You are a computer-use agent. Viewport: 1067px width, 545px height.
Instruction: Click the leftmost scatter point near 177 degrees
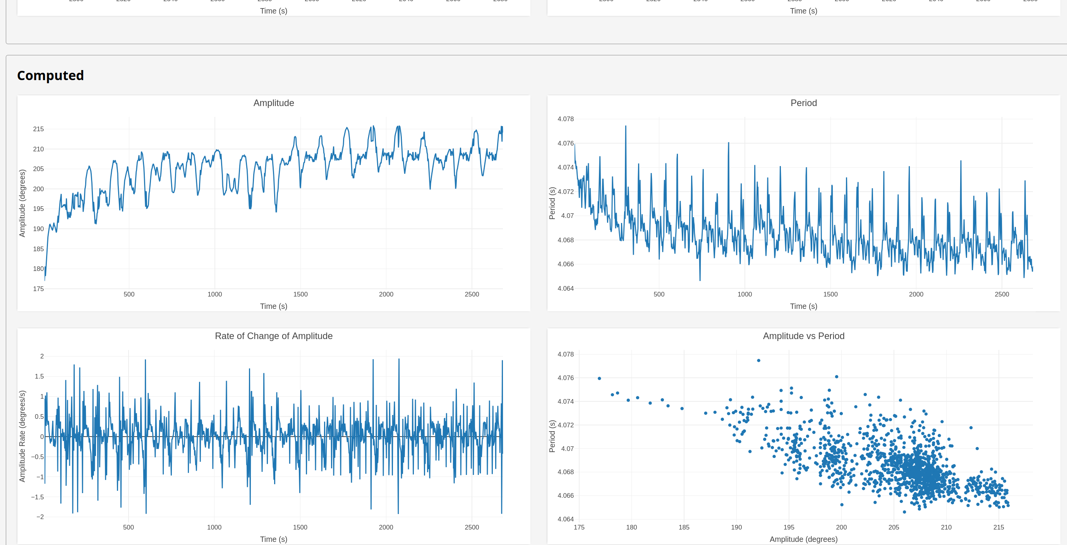tap(599, 378)
